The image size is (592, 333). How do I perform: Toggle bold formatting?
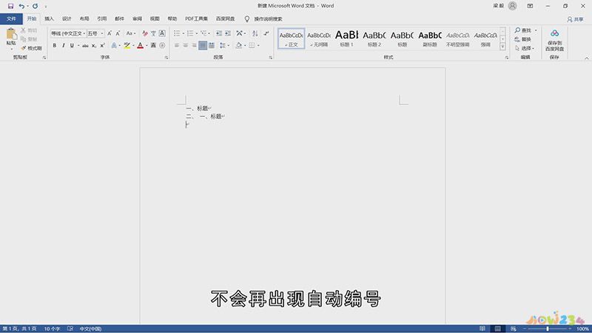(54, 46)
